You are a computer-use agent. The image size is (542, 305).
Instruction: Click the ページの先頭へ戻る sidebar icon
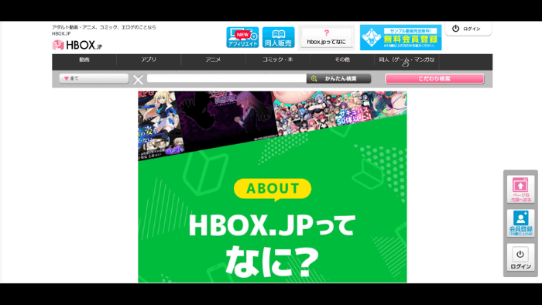coord(520,190)
